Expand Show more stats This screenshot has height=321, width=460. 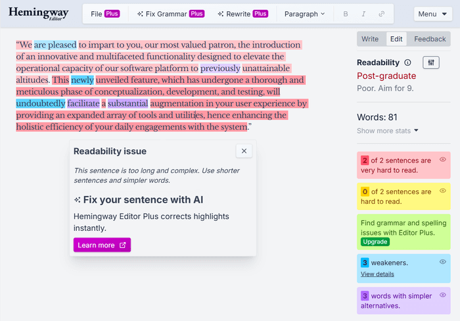pos(387,131)
